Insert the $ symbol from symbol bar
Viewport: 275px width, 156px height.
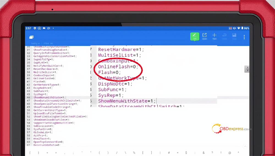point(186,152)
